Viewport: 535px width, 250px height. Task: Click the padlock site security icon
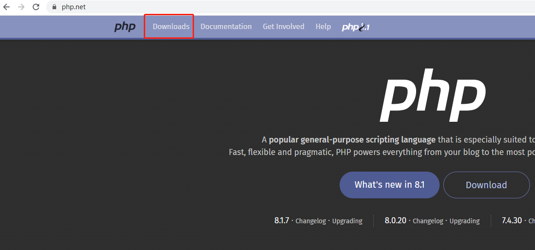[54, 7]
